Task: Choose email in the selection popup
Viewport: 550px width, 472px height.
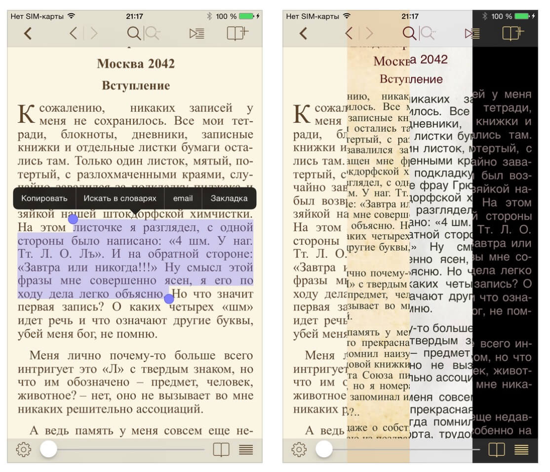Action: coord(183,199)
